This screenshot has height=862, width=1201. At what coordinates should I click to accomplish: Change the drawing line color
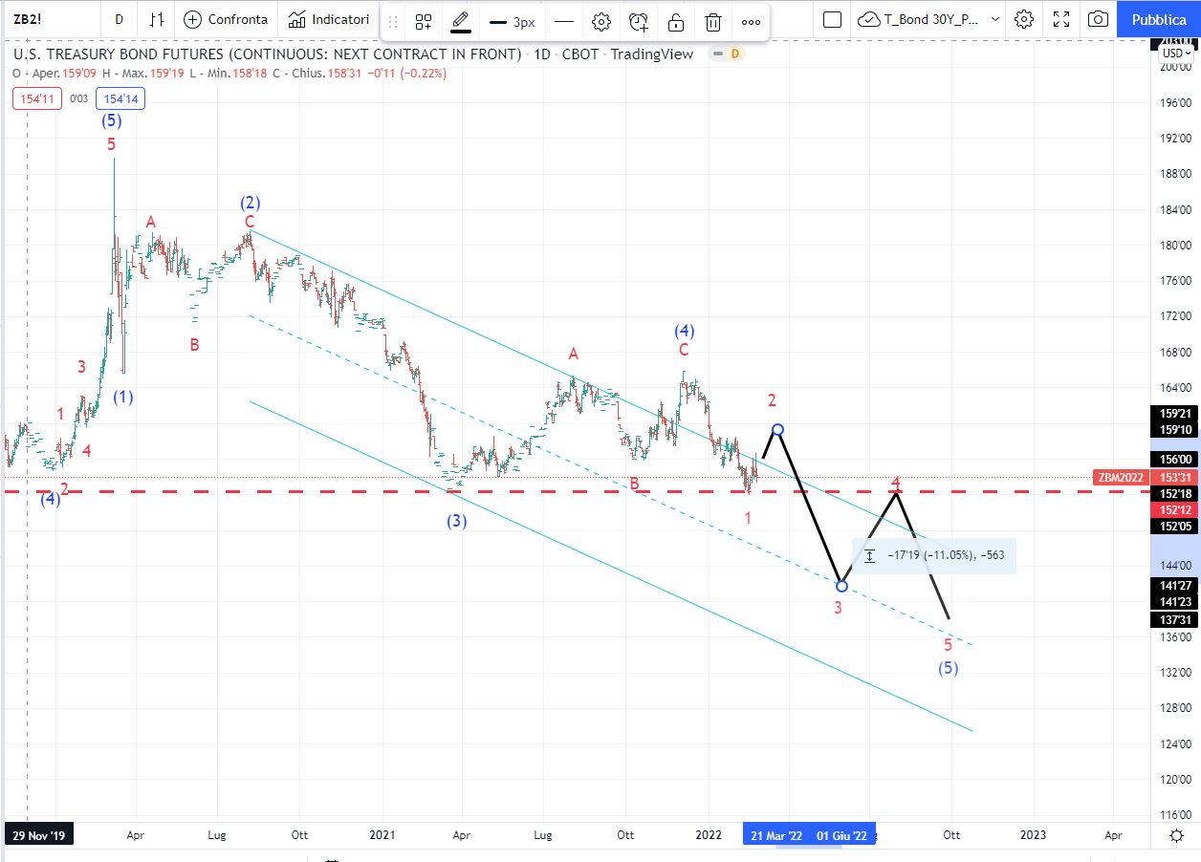pyautogui.click(x=461, y=21)
